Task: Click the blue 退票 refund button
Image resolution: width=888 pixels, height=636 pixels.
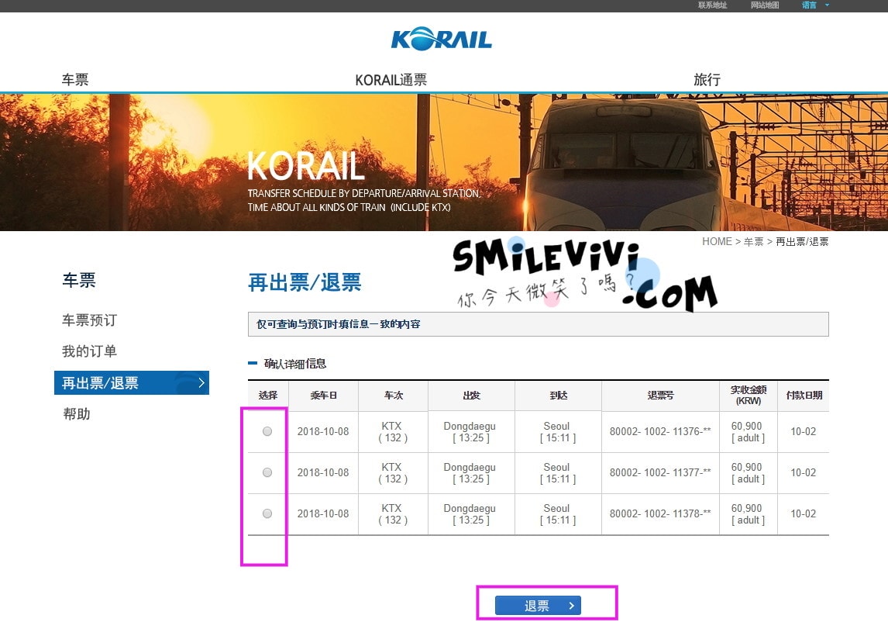Action: (x=538, y=606)
